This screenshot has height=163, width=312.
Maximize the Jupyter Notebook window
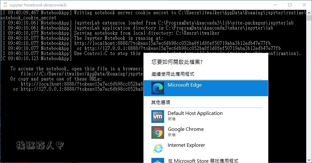pyautogui.click(x=290, y=5)
